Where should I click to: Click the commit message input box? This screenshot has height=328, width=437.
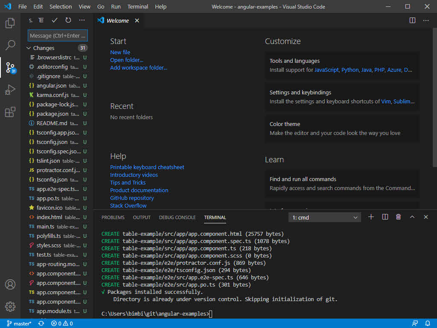point(58,36)
